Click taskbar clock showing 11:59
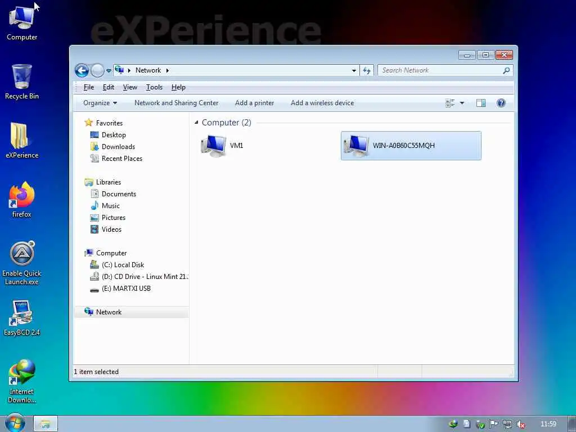The width and height of the screenshot is (576, 432). 548,424
